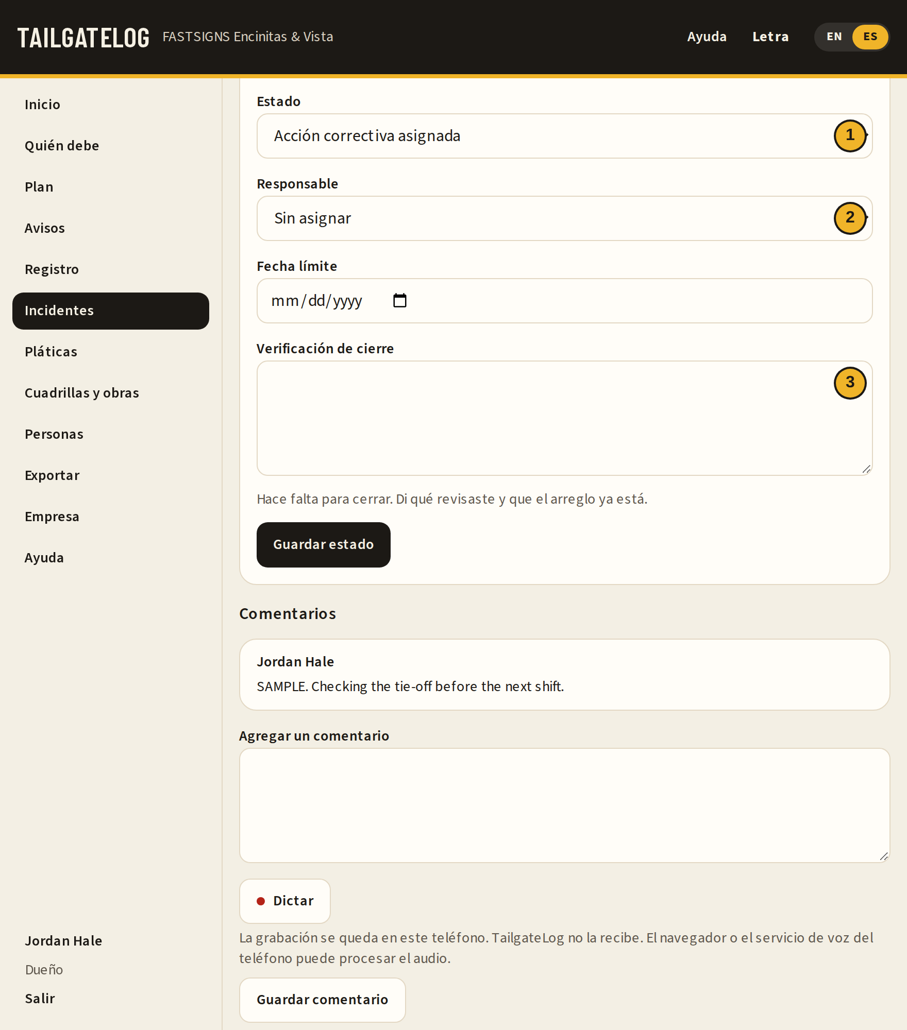The width and height of the screenshot is (907, 1030).
Task: Switch language to EN
Action: pyautogui.click(x=834, y=37)
